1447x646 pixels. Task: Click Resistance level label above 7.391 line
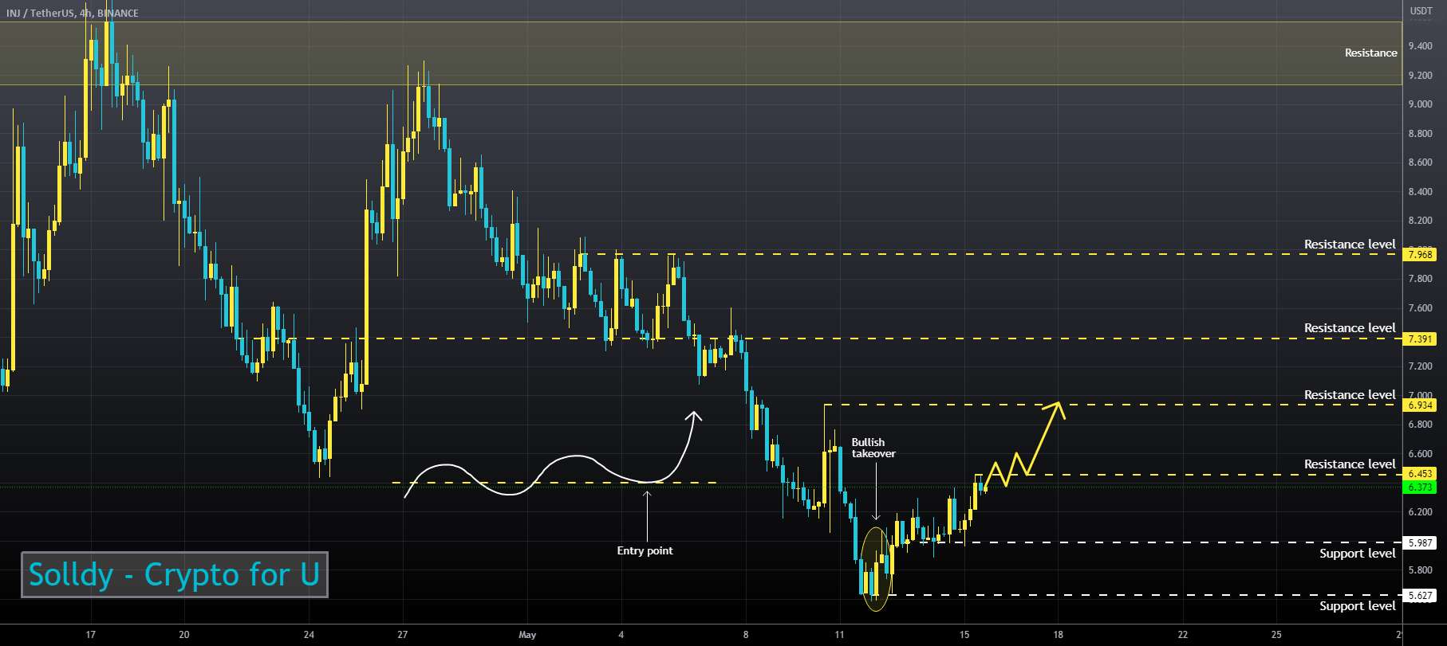click(x=1350, y=328)
